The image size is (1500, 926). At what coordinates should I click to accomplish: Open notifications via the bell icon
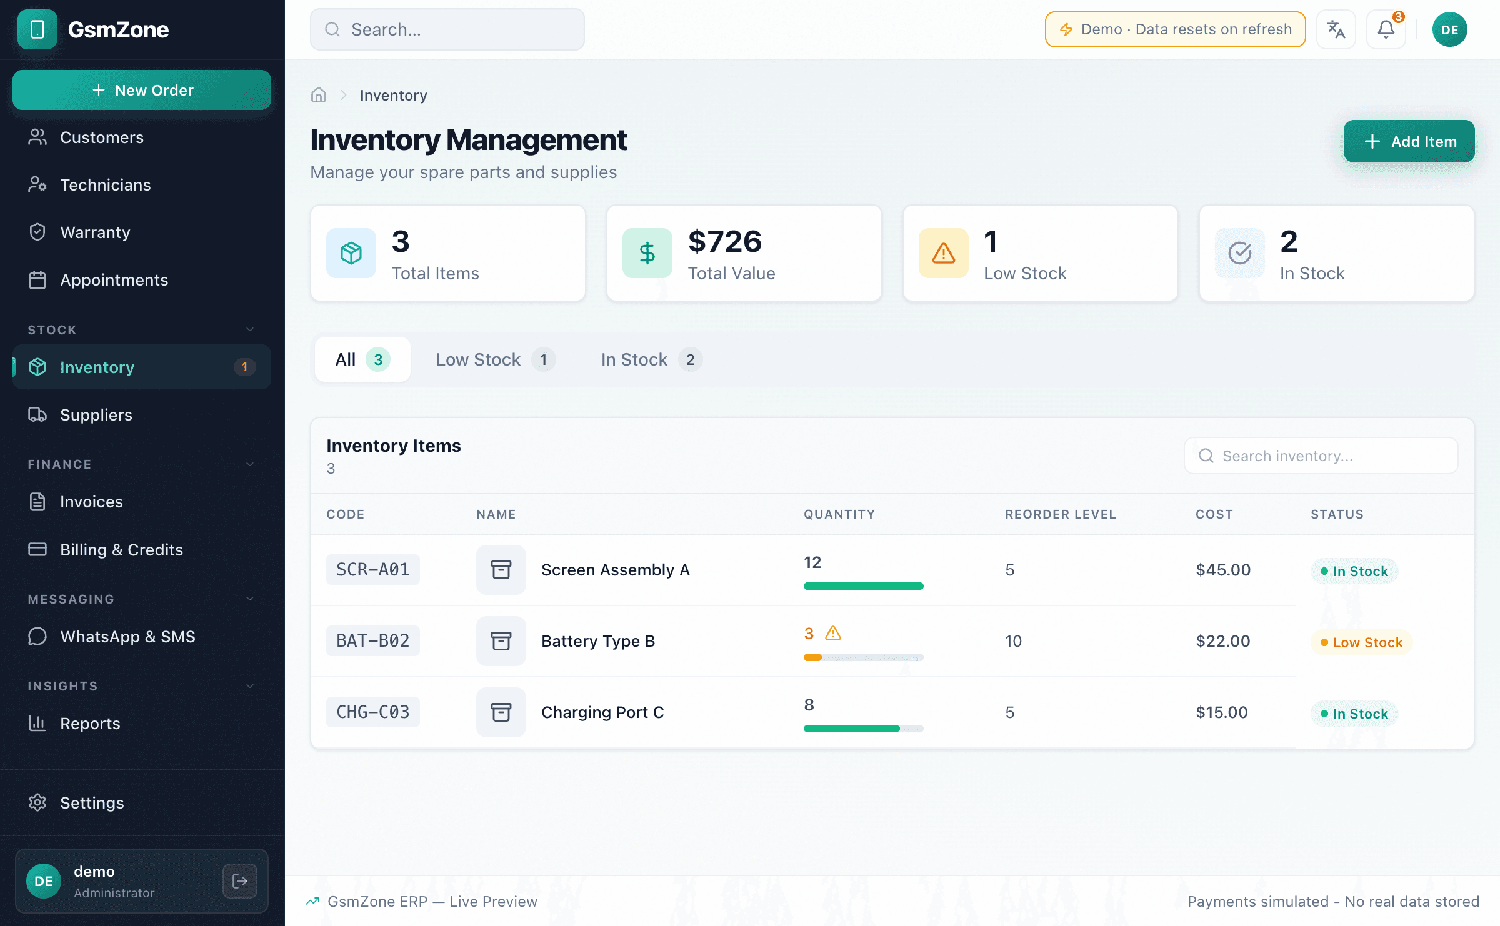(x=1385, y=29)
